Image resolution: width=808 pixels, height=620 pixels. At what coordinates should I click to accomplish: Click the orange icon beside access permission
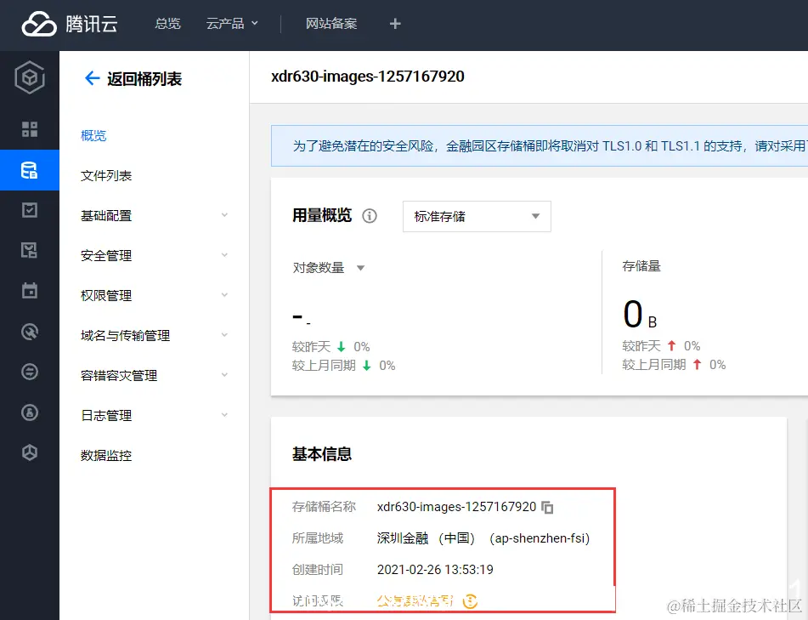(x=470, y=601)
